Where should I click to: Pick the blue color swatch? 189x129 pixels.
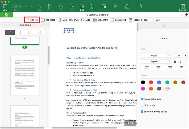(159, 82)
